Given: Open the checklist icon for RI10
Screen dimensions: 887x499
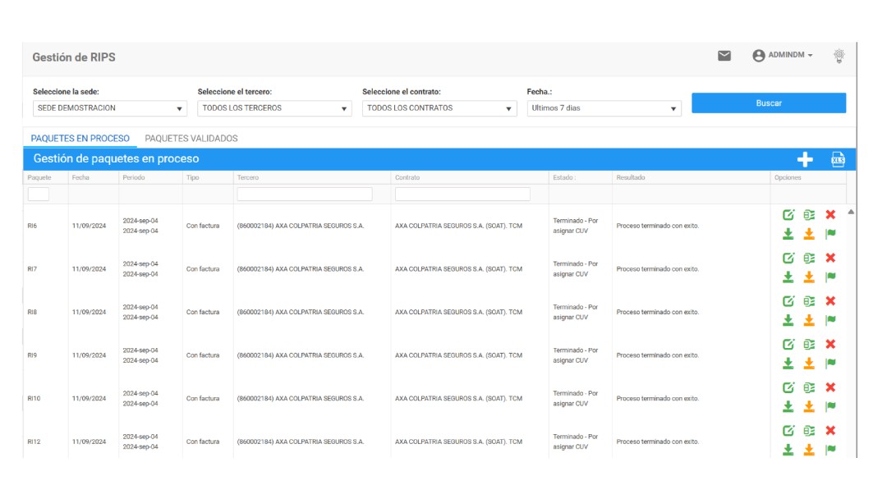Looking at the screenshot, I should [809, 387].
